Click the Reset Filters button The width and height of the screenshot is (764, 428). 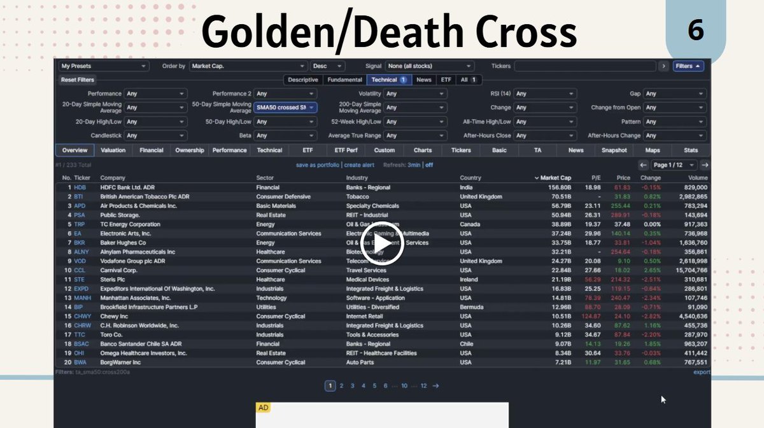[x=78, y=80]
